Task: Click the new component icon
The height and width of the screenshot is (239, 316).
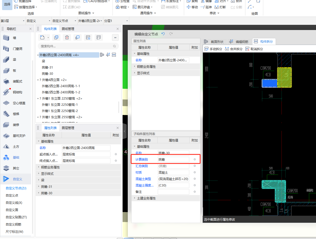Action: point(42,38)
